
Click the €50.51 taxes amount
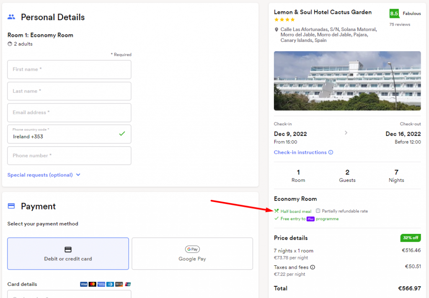point(413,266)
